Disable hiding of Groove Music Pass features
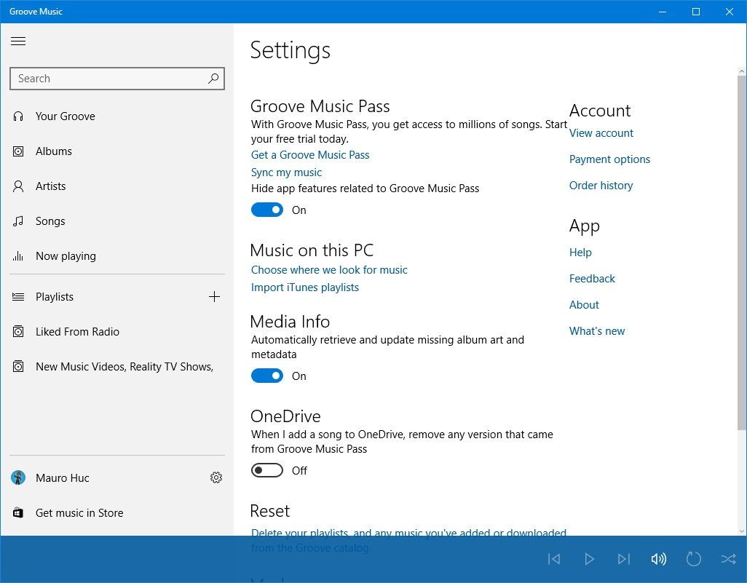The width and height of the screenshot is (747, 583). (x=266, y=210)
